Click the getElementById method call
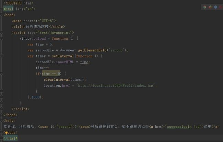This screenshot has height=142, width=223. (92, 50)
